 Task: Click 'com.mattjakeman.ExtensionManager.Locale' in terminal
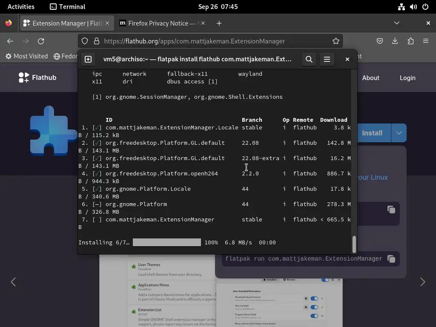point(172,127)
